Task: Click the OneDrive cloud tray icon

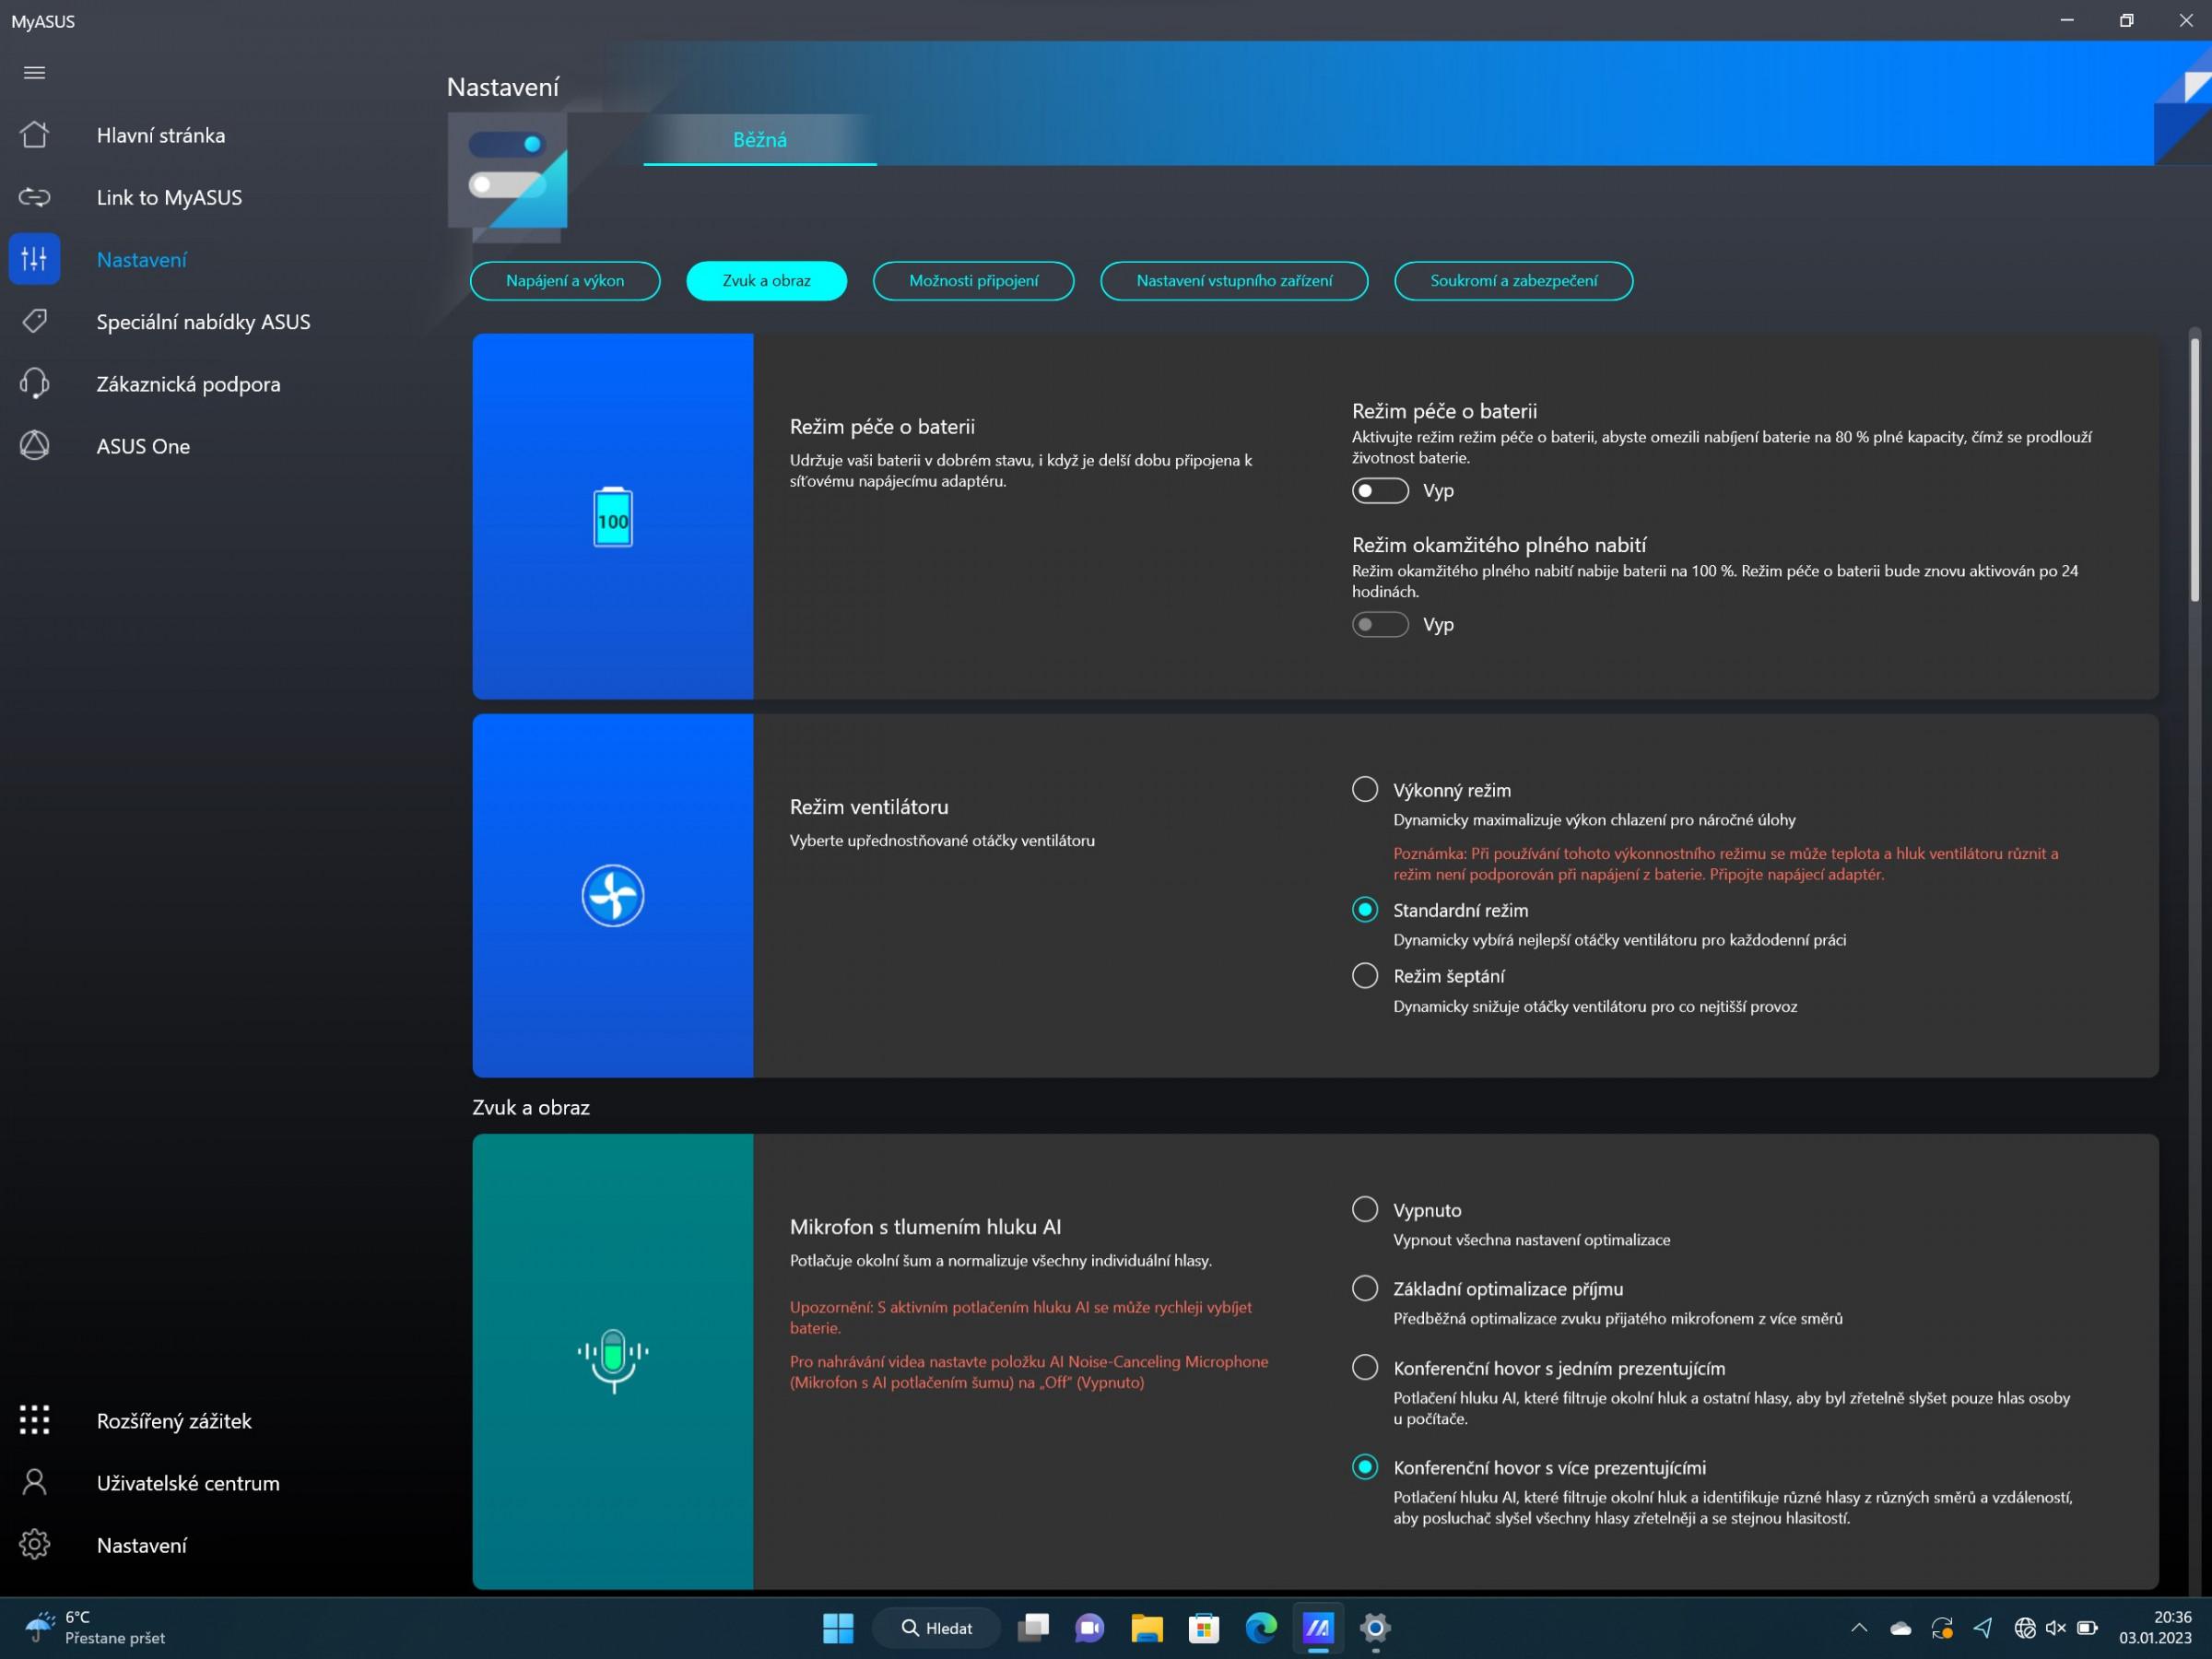Action: click(x=1901, y=1628)
